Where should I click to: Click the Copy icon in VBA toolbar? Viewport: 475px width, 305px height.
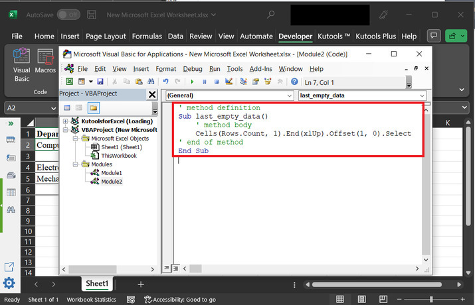tap(127, 82)
